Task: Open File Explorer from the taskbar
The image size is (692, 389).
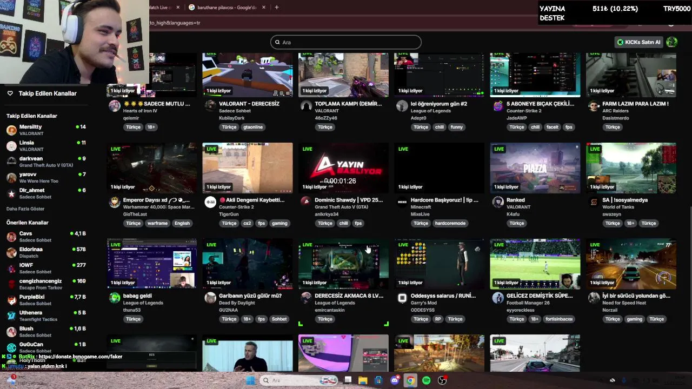Action: tap(363, 380)
